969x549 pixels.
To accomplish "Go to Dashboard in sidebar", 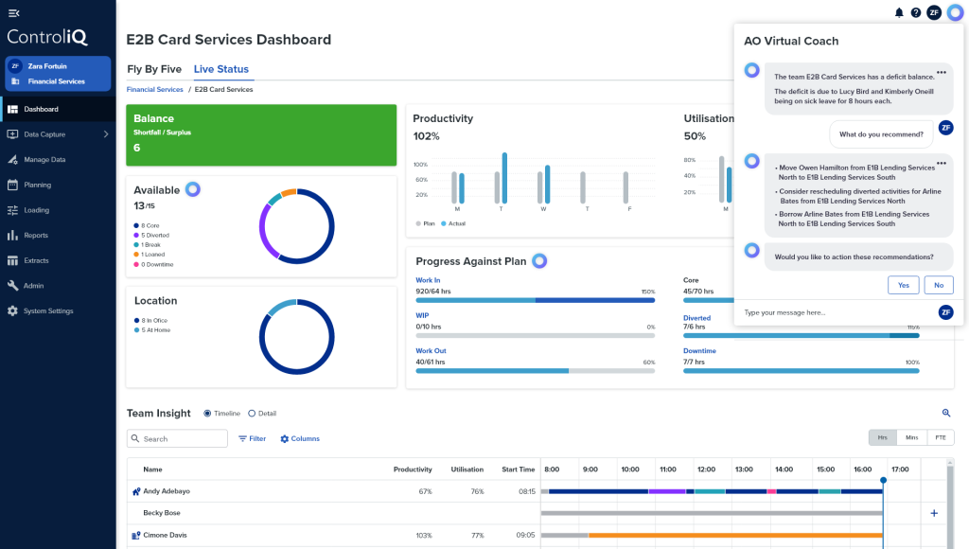I will [x=58, y=110].
